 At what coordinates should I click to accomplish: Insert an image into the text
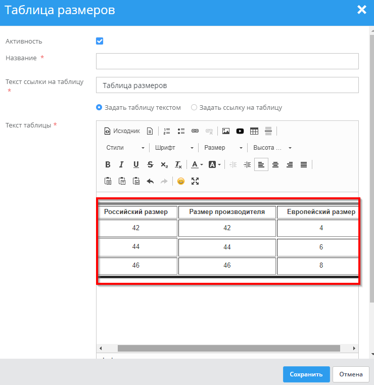pyautogui.click(x=226, y=131)
